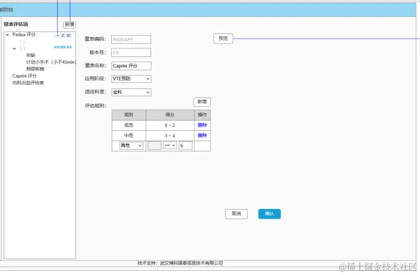
Task: Click the 操作 column header
Action: 203,115
